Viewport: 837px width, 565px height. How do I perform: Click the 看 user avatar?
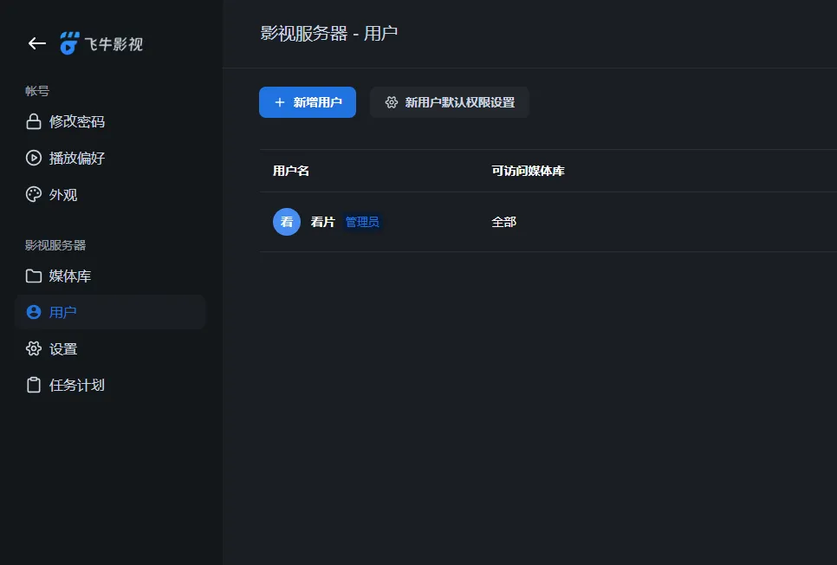[286, 222]
